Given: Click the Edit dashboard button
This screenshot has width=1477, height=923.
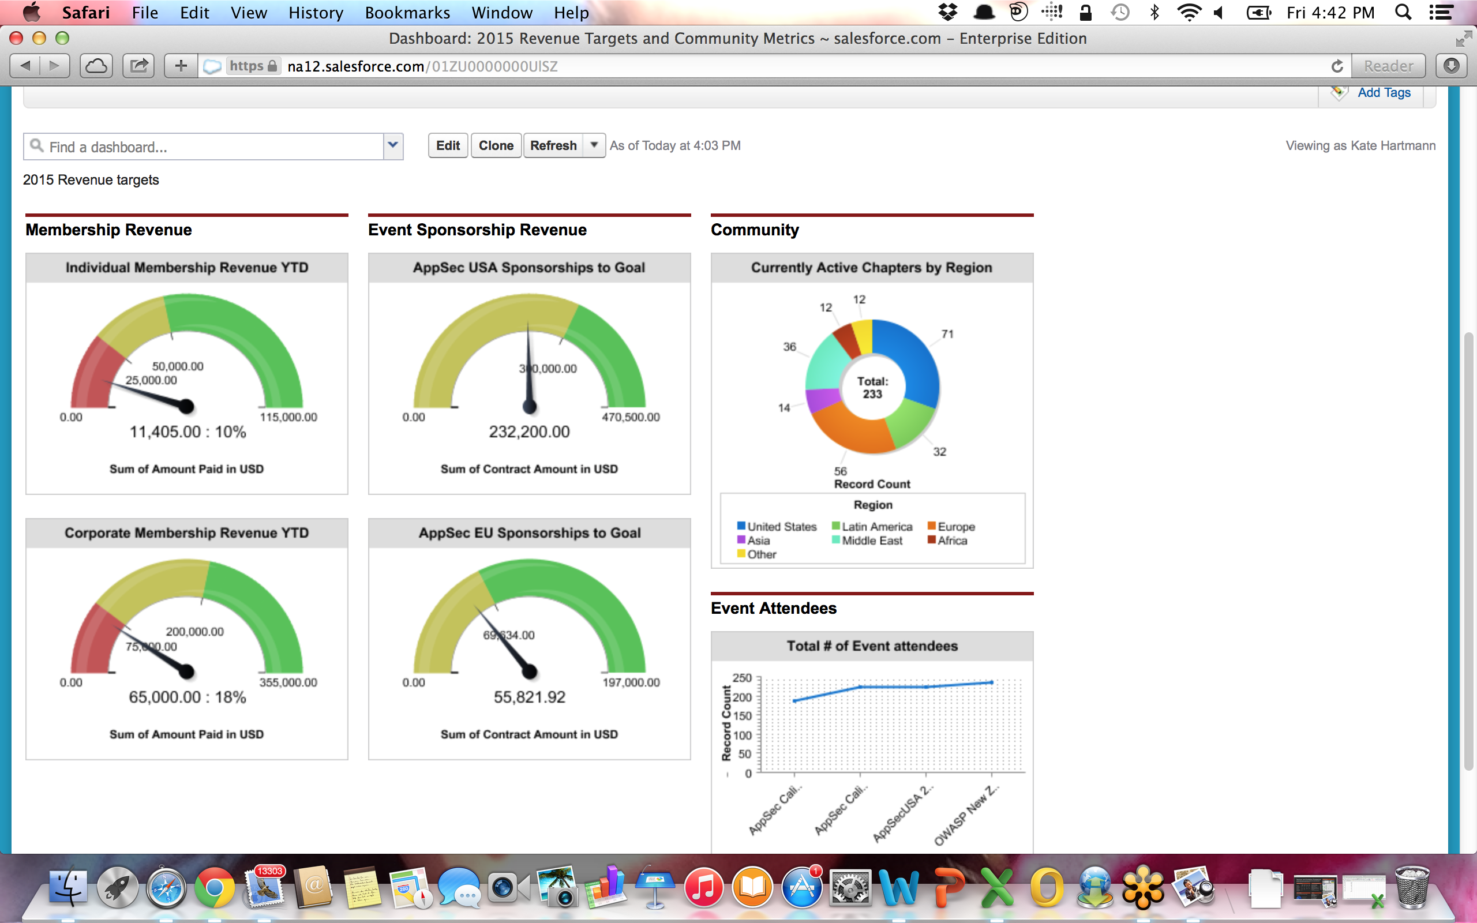Looking at the screenshot, I should click(447, 145).
